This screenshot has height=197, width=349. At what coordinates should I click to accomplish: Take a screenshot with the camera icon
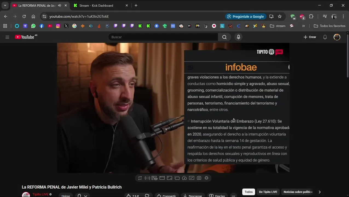pos(199,178)
